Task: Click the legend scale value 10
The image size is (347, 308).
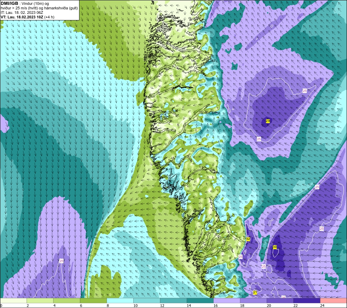Action: [x=135, y=306]
